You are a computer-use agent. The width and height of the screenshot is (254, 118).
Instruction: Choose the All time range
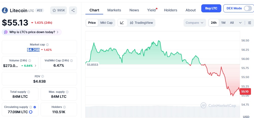pos(232,23)
